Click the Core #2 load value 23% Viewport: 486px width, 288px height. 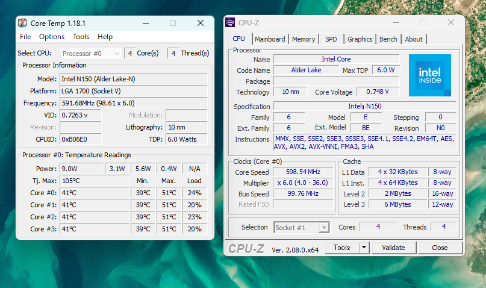click(195, 217)
